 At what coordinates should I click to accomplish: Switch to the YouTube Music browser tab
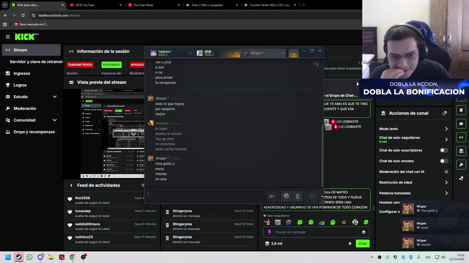[154, 5]
